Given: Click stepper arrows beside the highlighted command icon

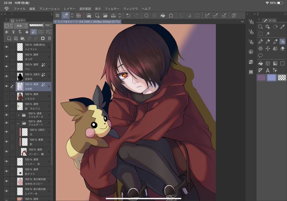Looking at the screenshot, I should pyautogui.click(x=72, y=16).
